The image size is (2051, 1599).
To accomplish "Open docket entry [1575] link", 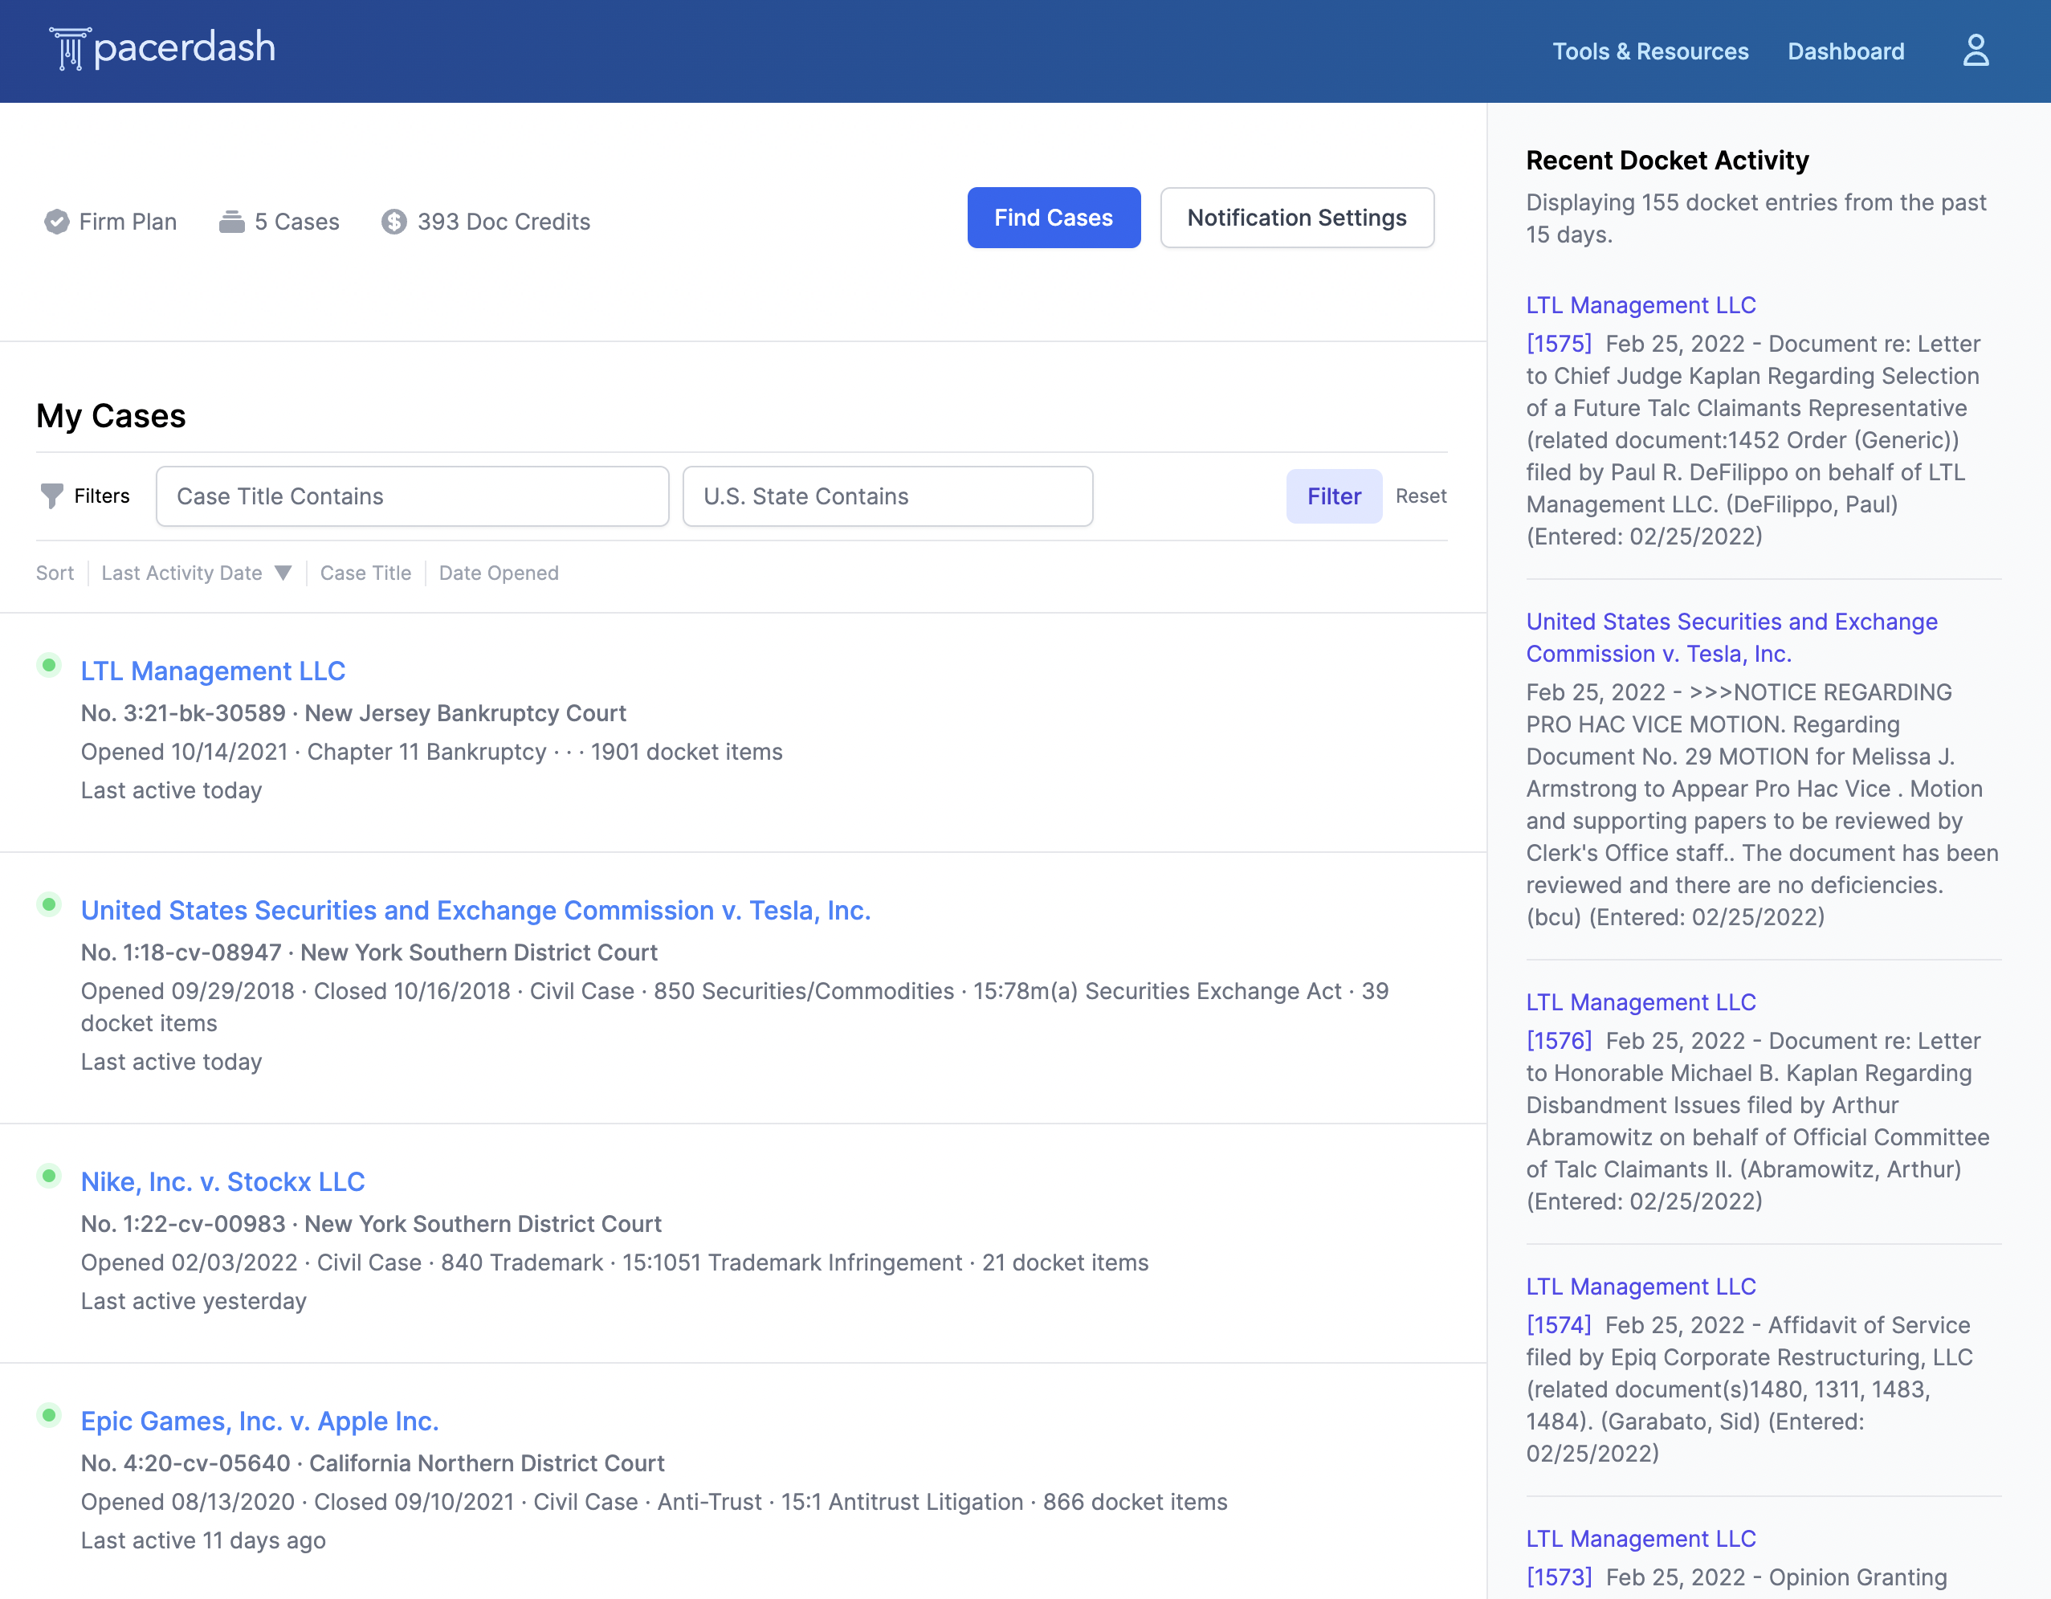I will pyautogui.click(x=1559, y=344).
